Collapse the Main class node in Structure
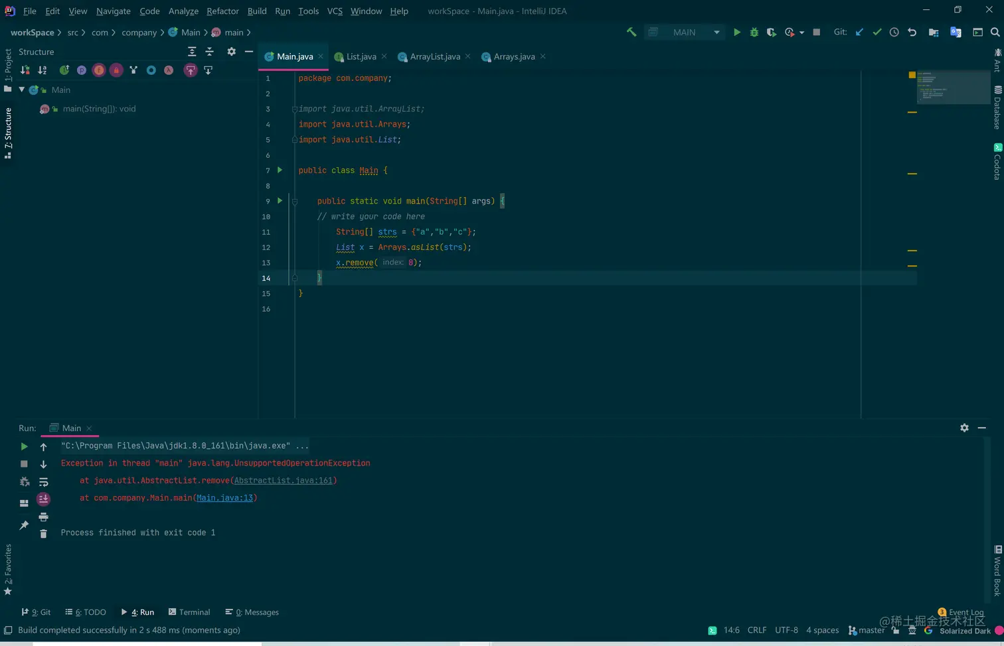The image size is (1004, 646). click(x=22, y=90)
